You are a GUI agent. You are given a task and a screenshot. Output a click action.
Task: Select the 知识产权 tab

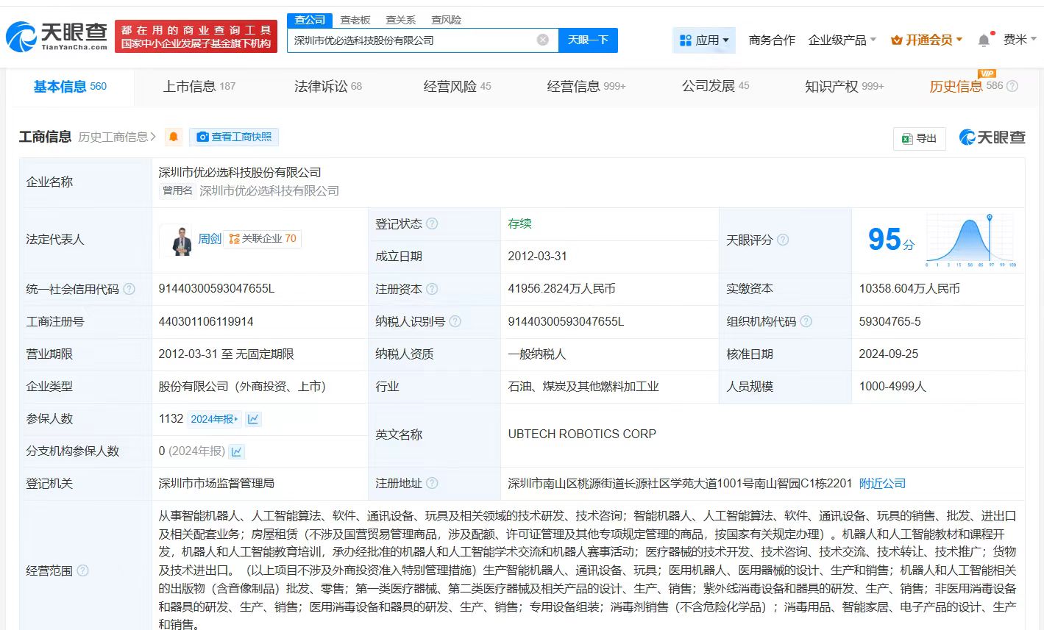(x=844, y=87)
